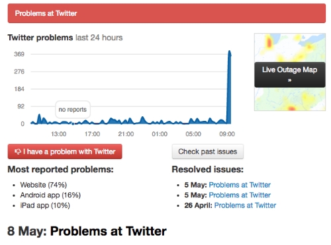Click the Website (74%) list item
Image resolution: width=331 pixels, height=245 pixels.
[x=44, y=185]
